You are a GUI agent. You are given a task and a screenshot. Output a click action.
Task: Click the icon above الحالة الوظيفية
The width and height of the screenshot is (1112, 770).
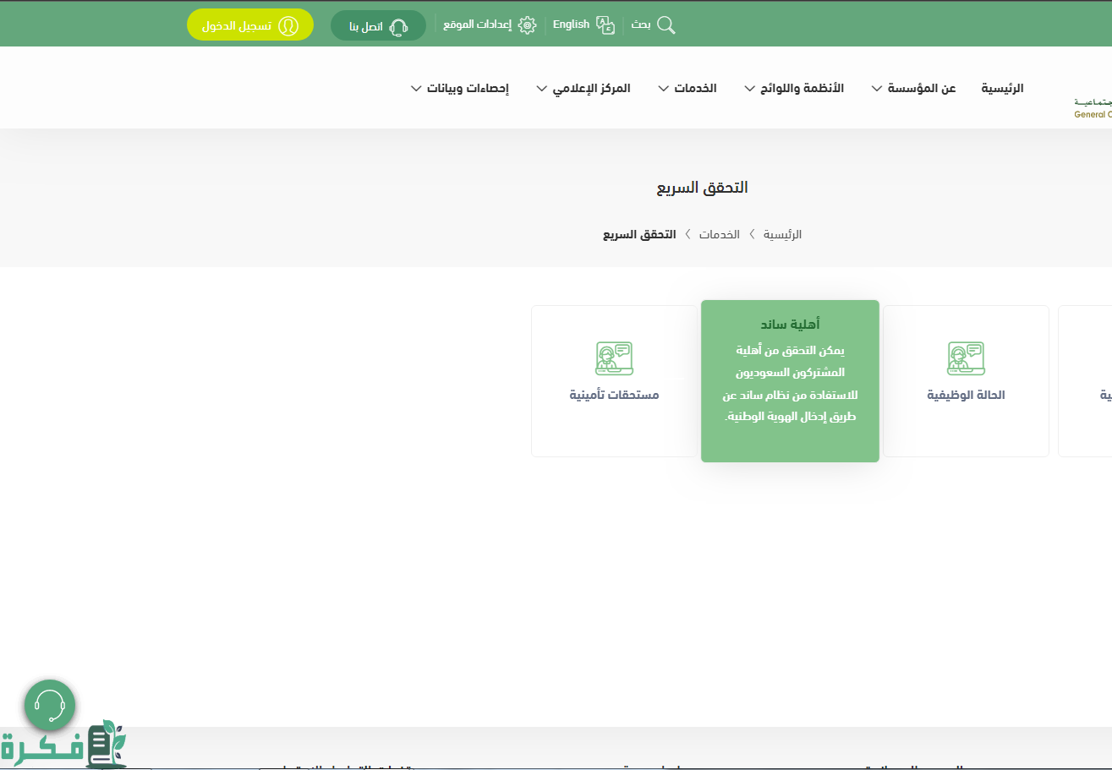966,358
